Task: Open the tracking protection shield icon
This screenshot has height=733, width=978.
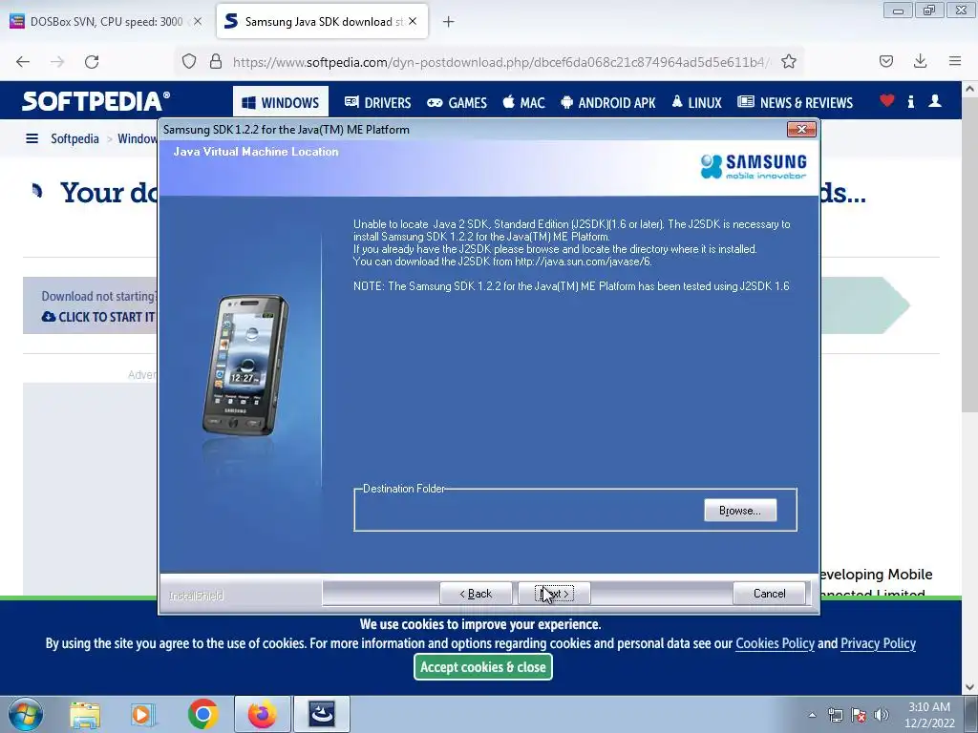Action: 189,61
